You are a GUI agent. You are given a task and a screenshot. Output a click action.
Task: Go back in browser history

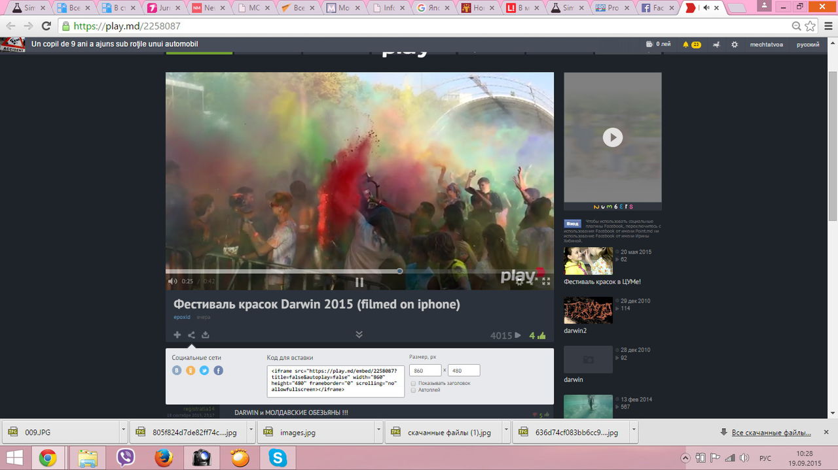click(x=10, y=26)
